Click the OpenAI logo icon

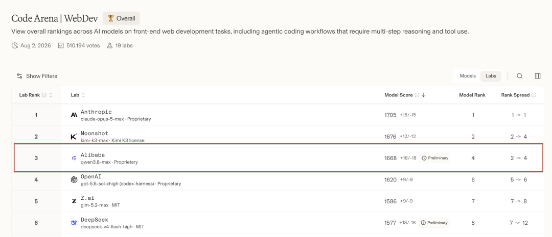coord(74,180)
